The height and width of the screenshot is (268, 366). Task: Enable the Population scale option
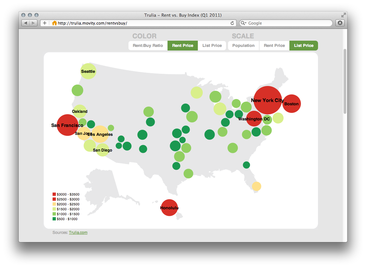click(x=243, y=46)
